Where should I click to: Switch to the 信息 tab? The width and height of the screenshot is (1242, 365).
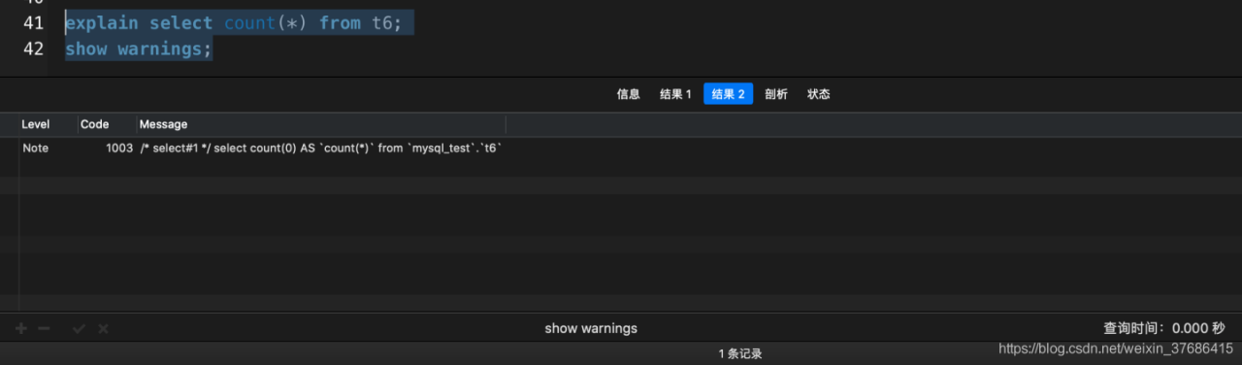(x=629, y=94)
